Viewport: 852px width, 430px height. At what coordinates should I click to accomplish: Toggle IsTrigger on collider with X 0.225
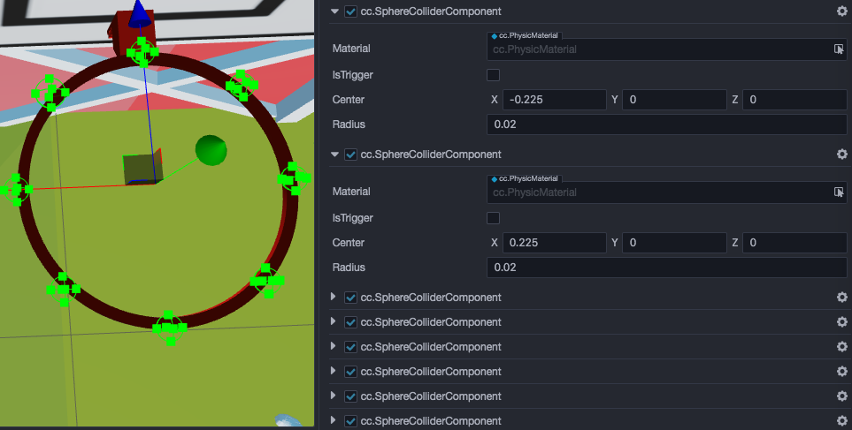pyautogui.click(x=493, y=218)
